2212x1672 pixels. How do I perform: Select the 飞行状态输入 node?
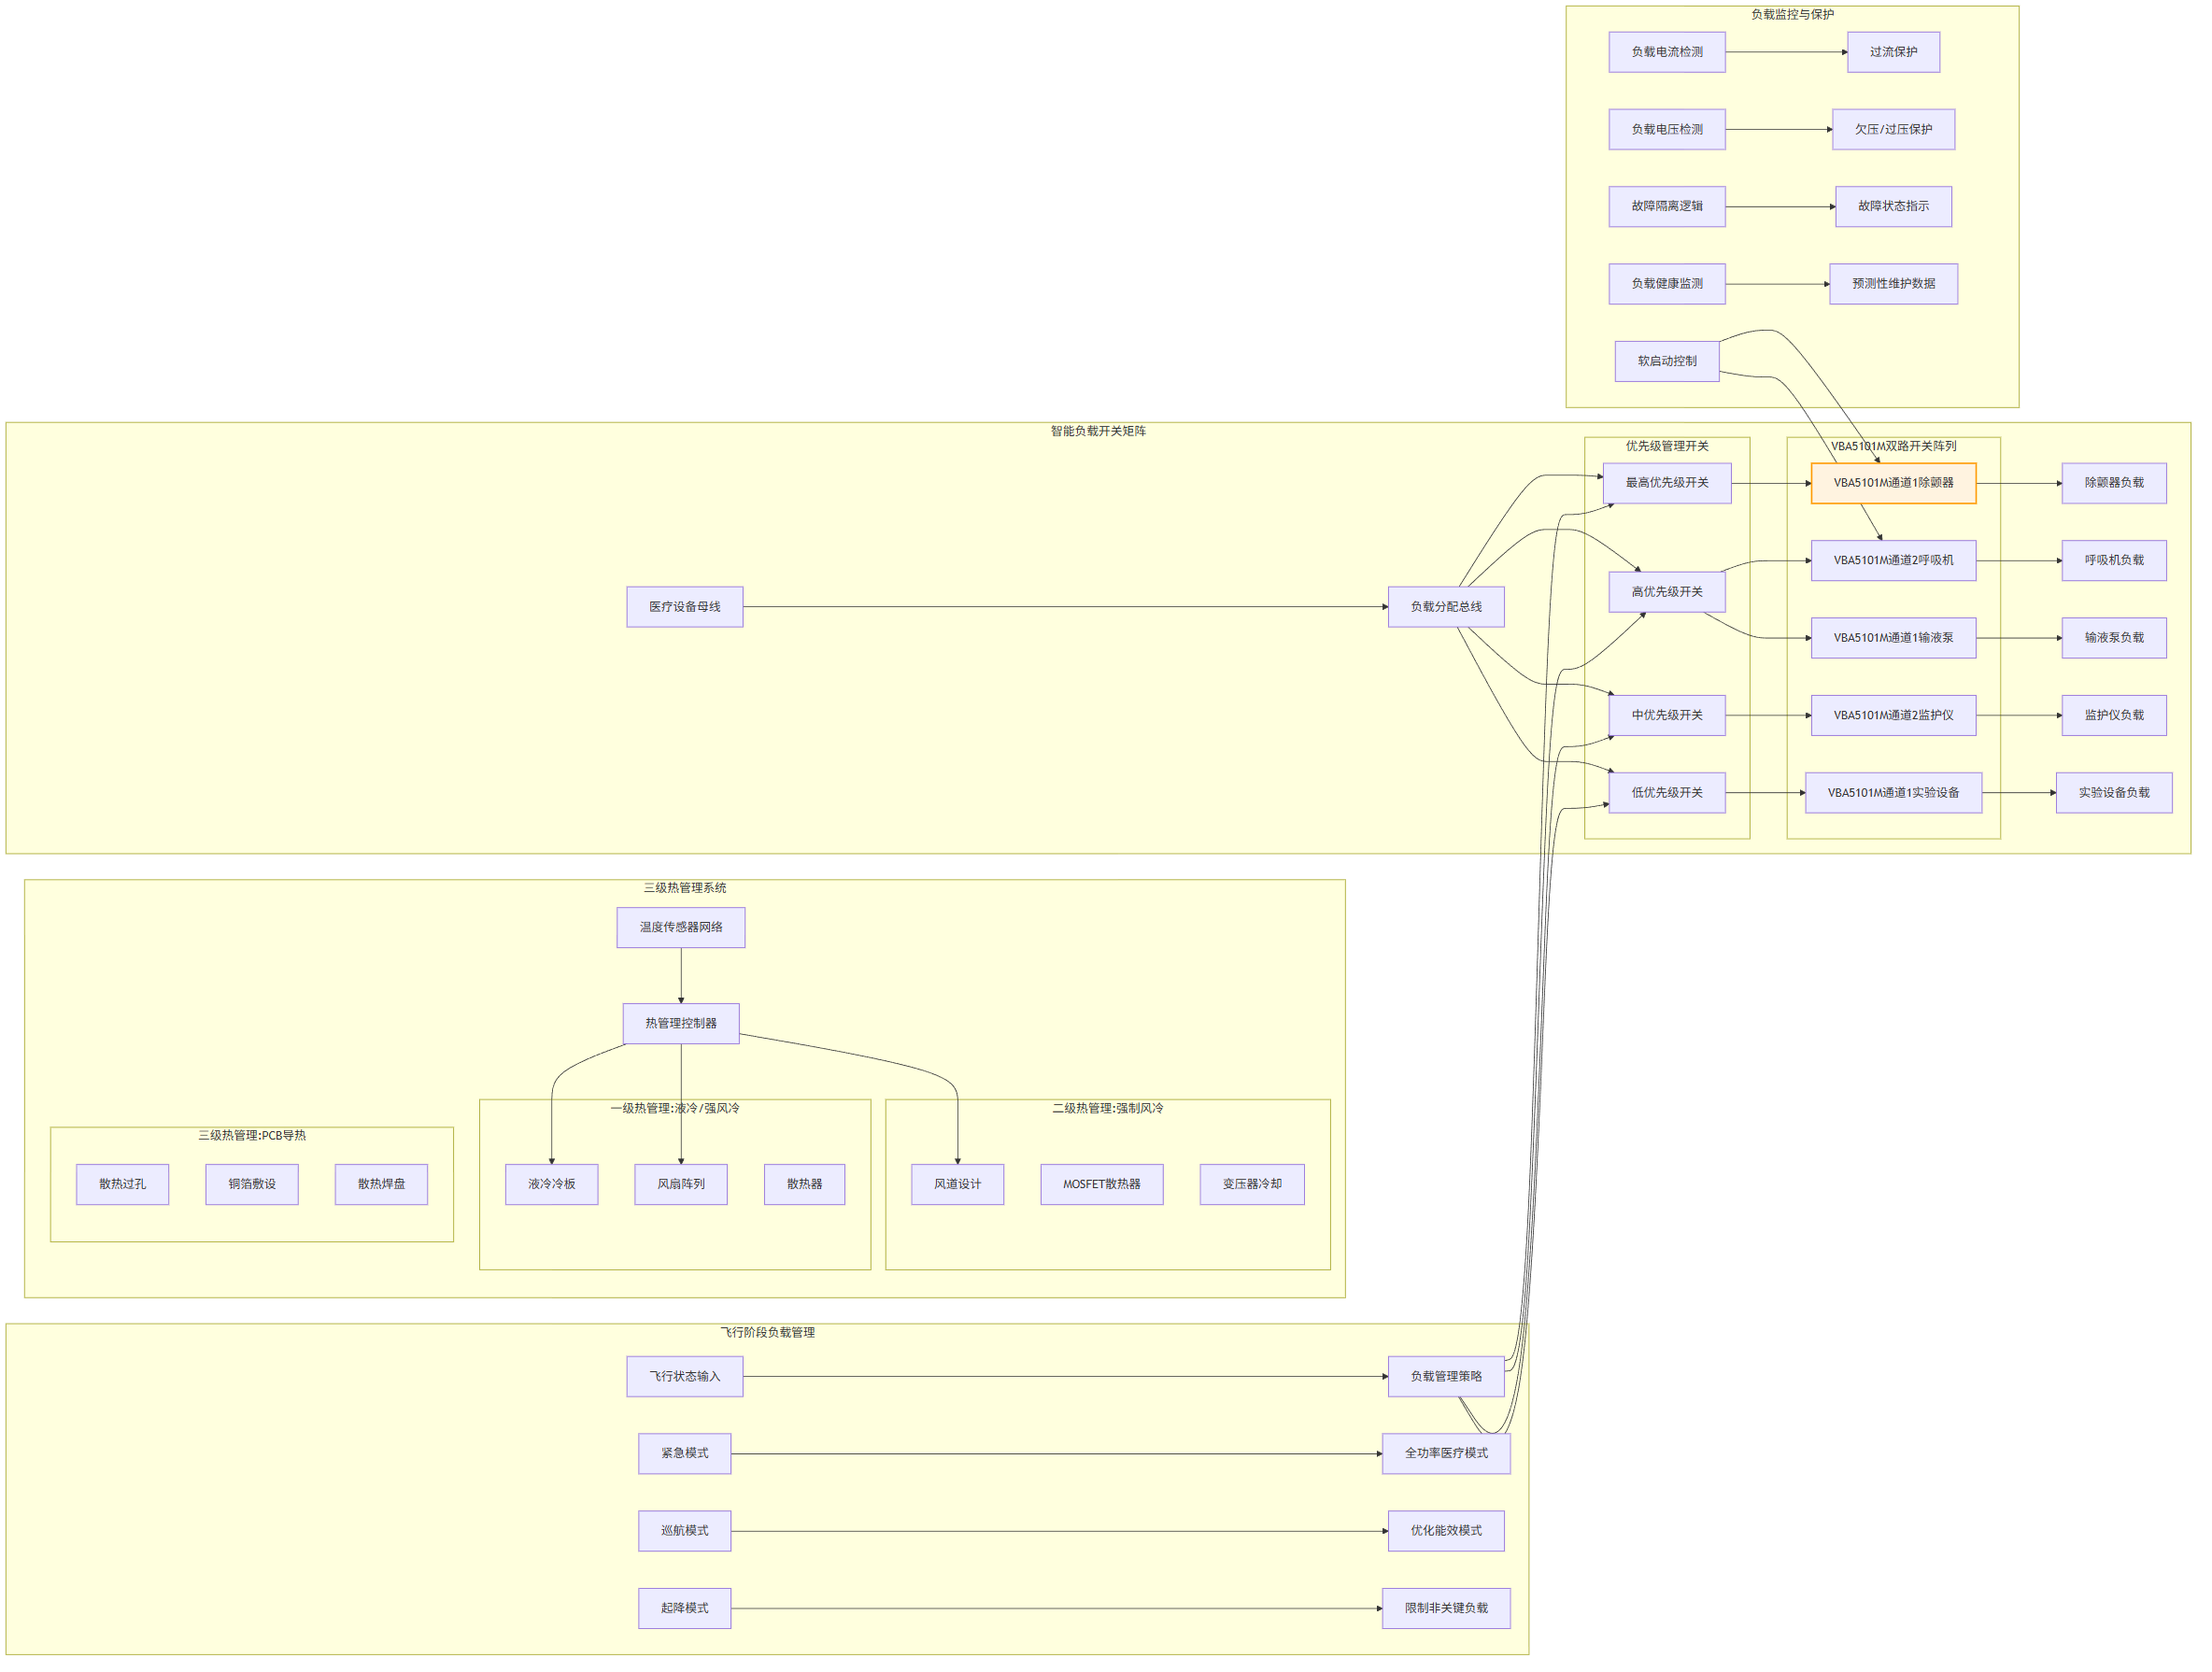point(685,1377)
